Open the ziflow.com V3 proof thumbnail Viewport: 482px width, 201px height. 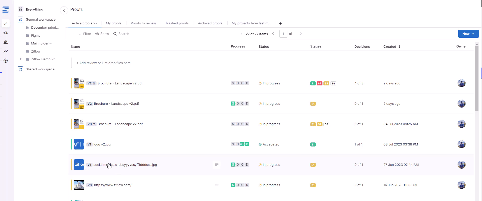79,185
